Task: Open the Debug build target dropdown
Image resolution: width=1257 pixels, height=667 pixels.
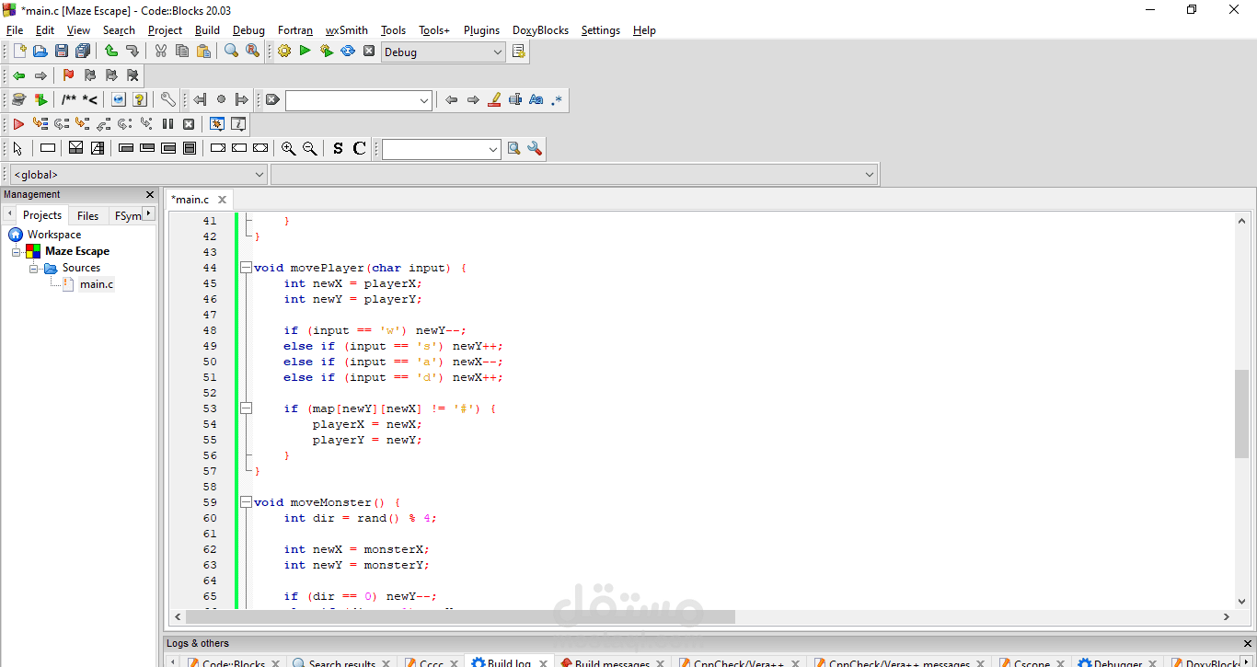Action: coord(444,52)
